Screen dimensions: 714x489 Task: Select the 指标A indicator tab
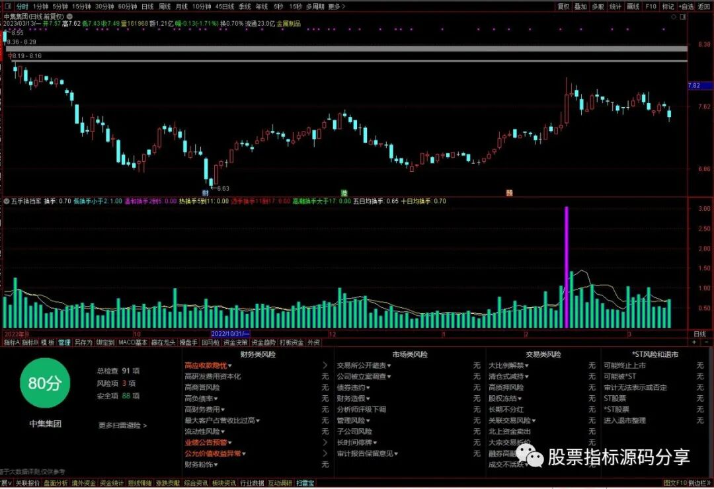11,342
